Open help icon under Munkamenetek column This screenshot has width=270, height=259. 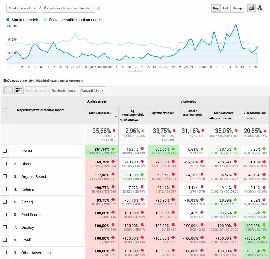pyautogui.click(x=100, y=118)
